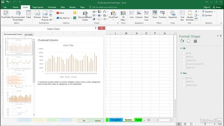Open the Equation dropdown arrow

(215, 12)
